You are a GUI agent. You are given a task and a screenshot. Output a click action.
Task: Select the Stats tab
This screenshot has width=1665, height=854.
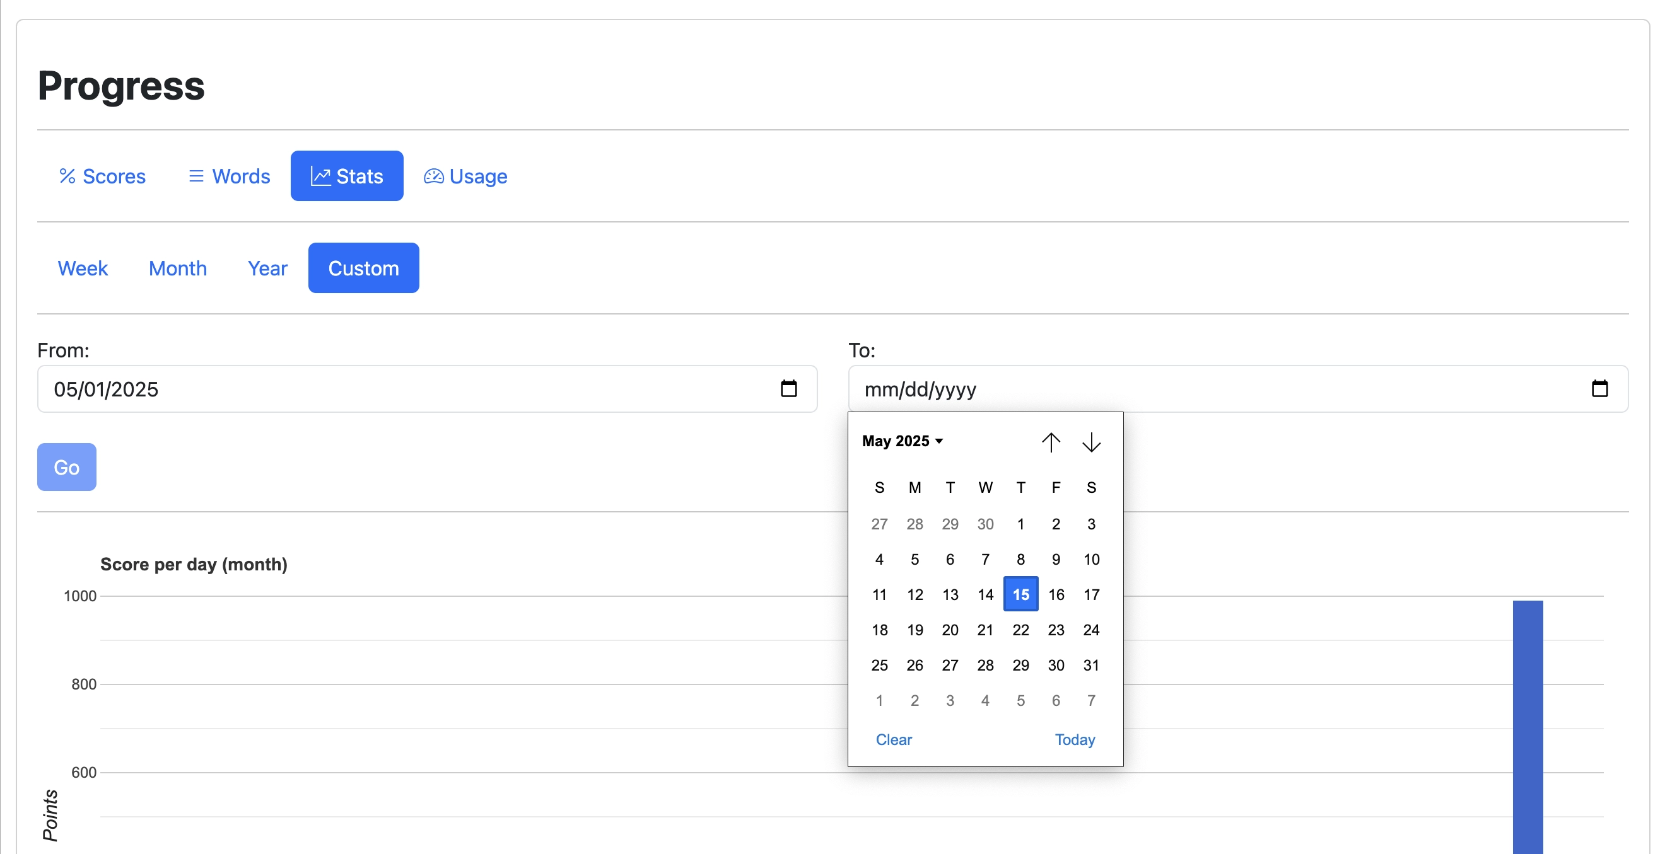pyautogui.click(x=346, y=176)
